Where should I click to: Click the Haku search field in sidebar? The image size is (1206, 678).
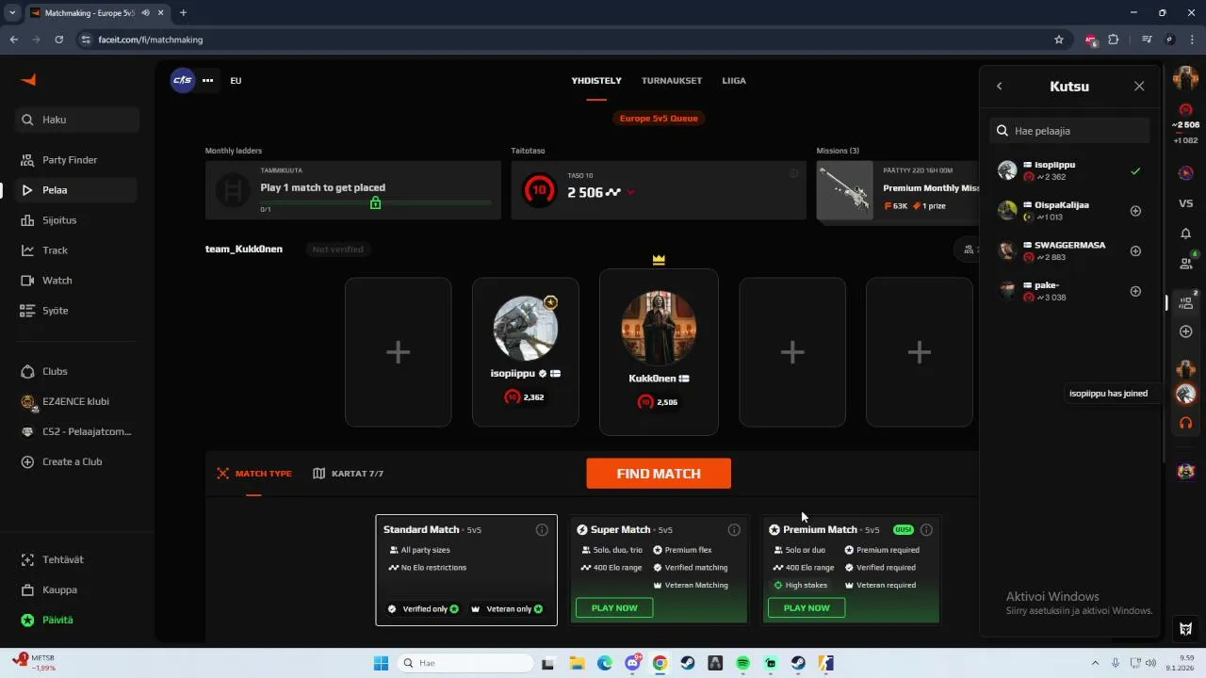pos(77,120)
